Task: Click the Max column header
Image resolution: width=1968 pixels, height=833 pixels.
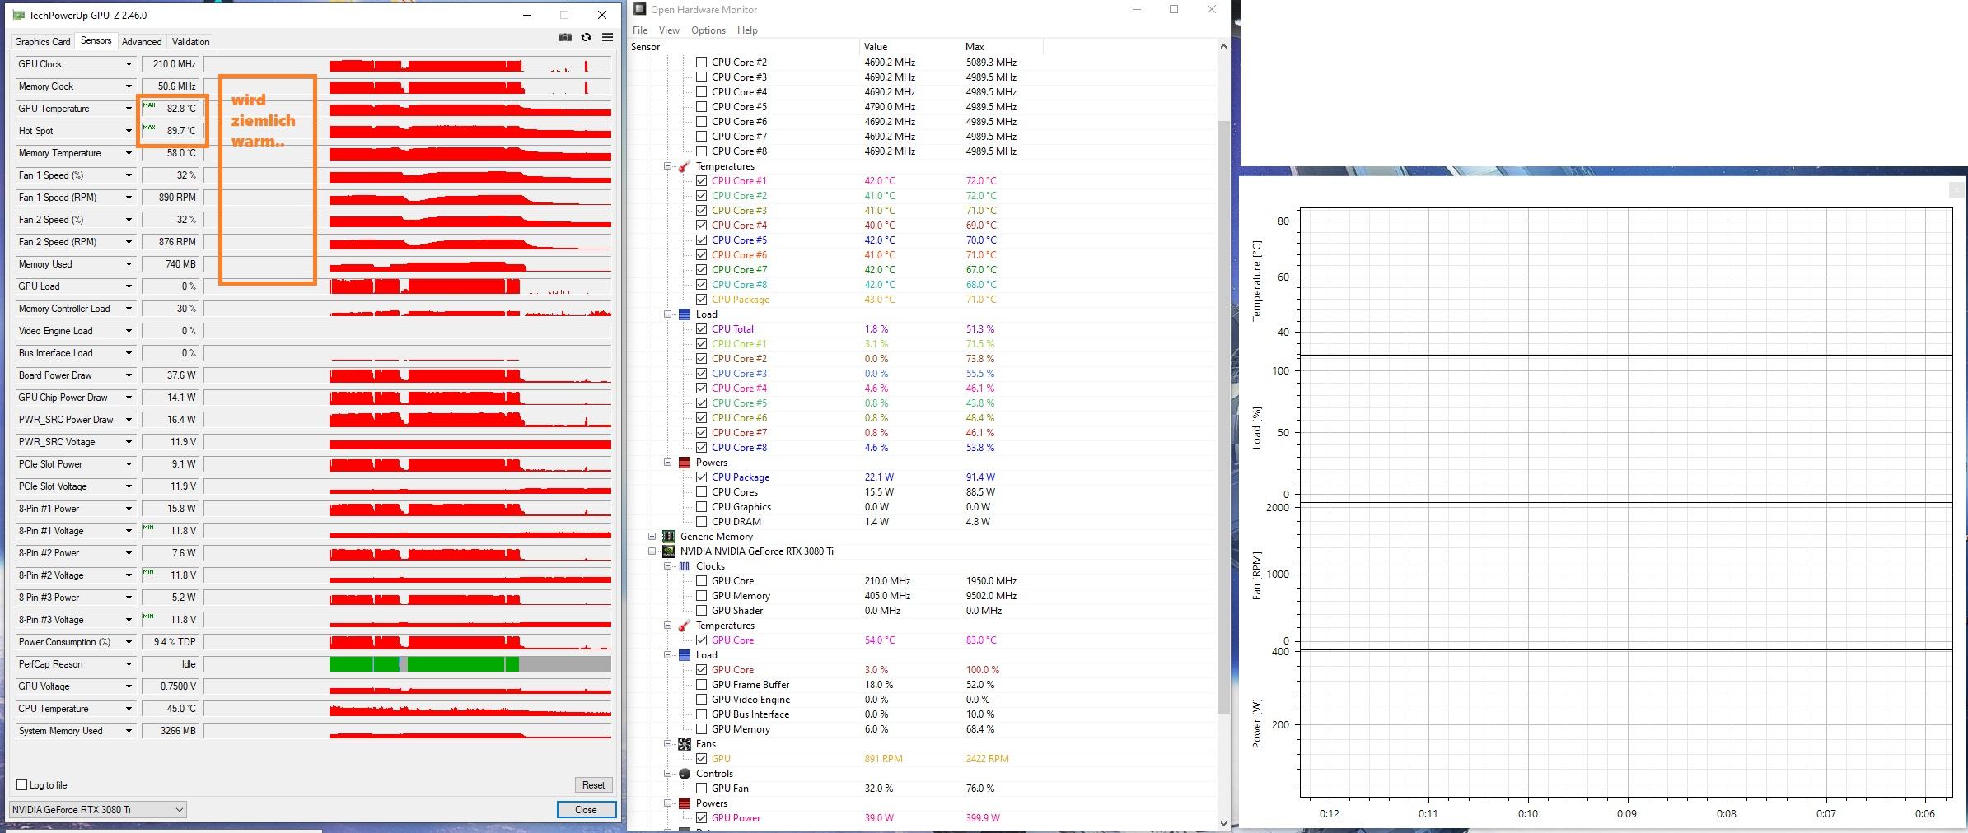Action: [x=1003, y=47]
